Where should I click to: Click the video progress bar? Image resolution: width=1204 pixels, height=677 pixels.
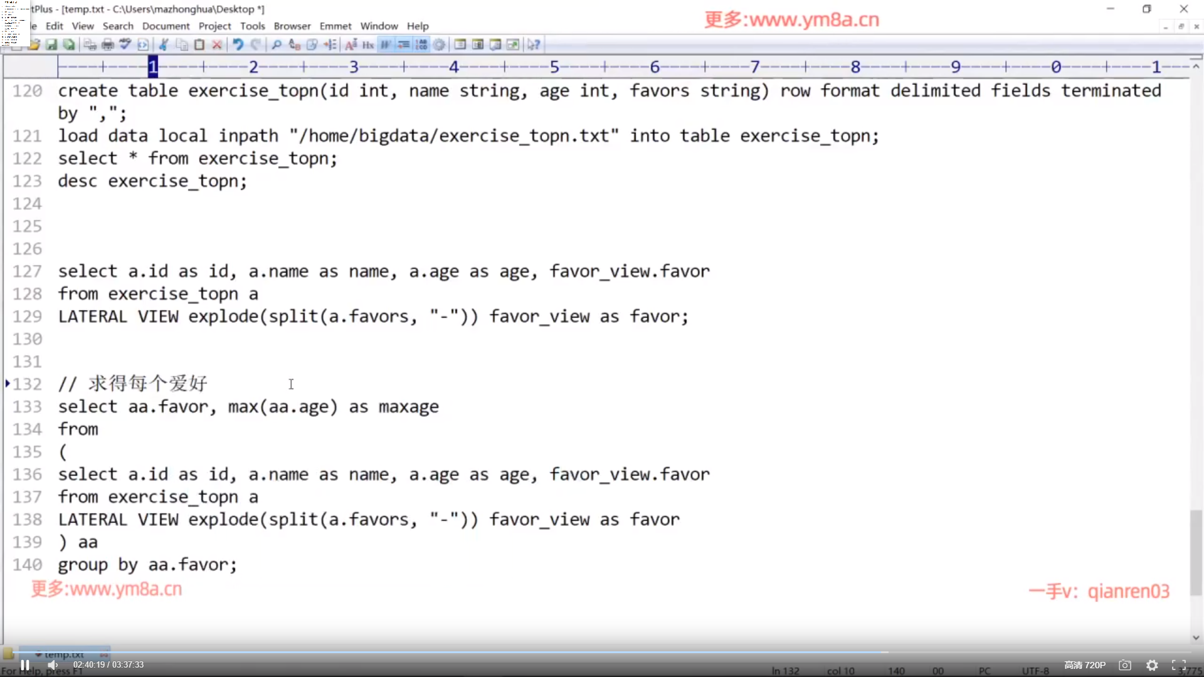point(602,653)
